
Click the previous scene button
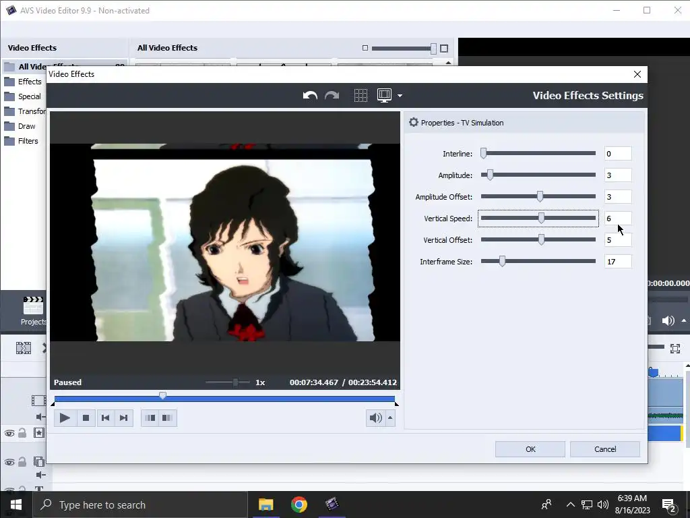[x=150, y=418]
